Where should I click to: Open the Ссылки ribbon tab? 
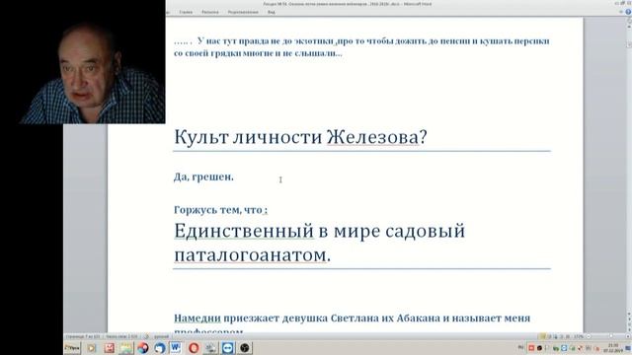pyautogui.click(x=186, y=12)
